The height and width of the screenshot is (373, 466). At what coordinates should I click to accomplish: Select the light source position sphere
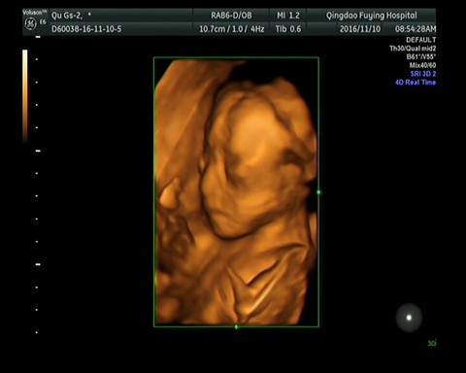click(409, 318)
